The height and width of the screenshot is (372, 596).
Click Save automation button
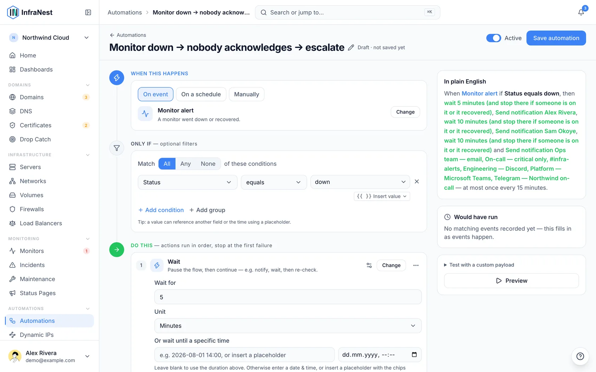tap(556, 38)
